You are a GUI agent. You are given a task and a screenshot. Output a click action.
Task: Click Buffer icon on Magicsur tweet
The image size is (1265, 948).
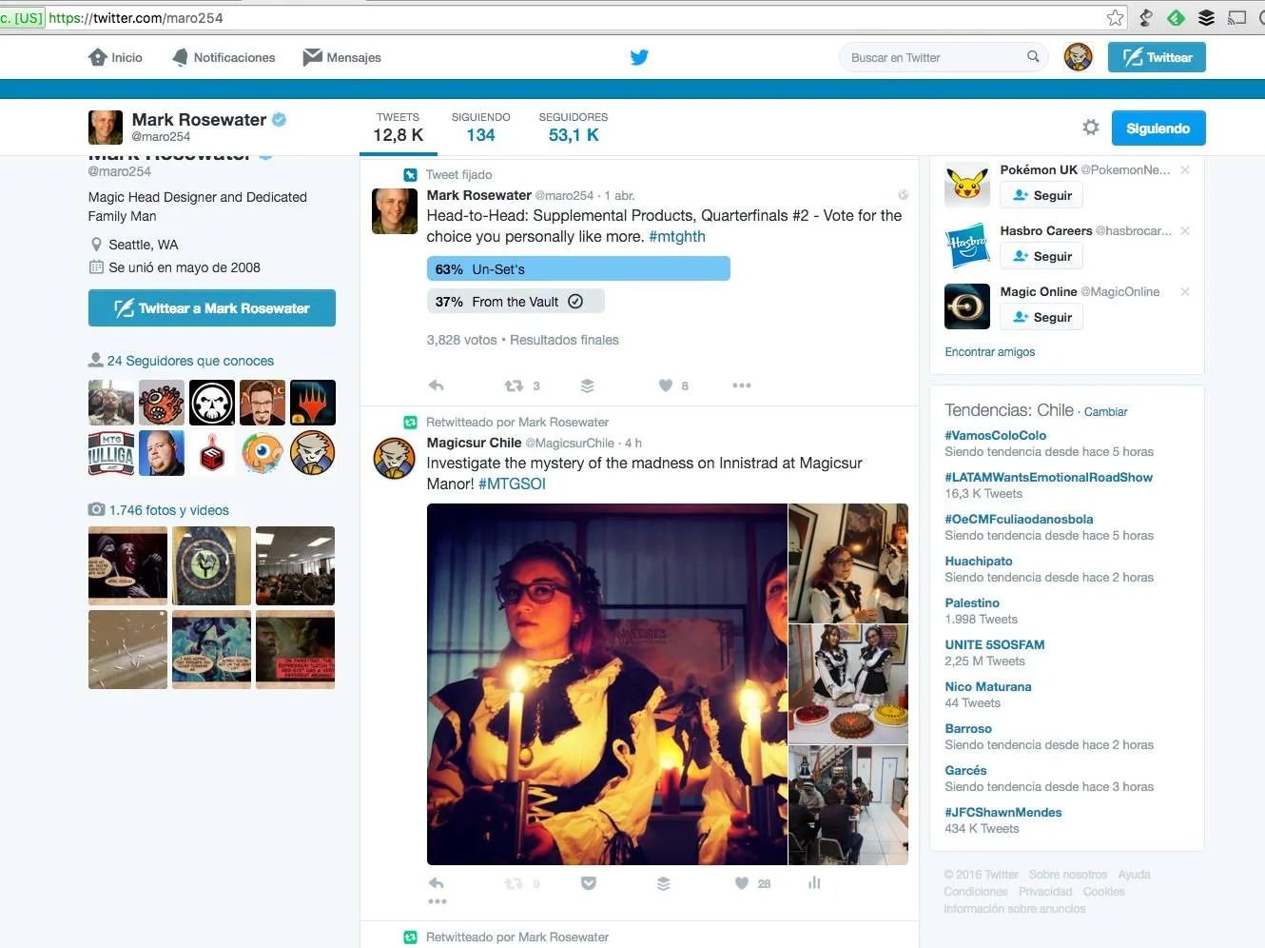(x=663, y=883)
